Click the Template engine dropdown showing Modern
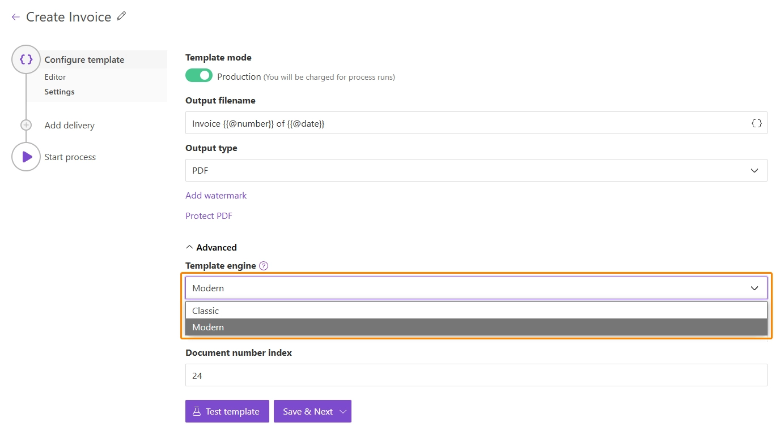Image resolution: width=780 pixels, height=431 pixels. point(476,288)
